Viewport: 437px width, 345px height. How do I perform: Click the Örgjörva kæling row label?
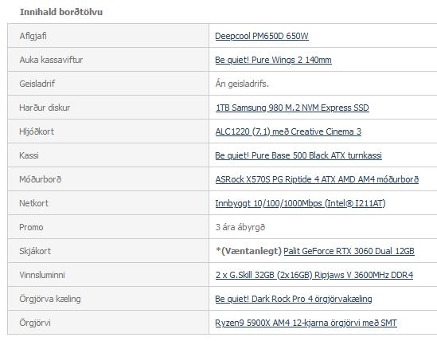[50, 299]
